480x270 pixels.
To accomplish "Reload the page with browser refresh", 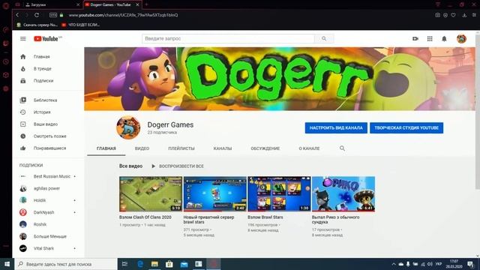I will coord(37,15).
